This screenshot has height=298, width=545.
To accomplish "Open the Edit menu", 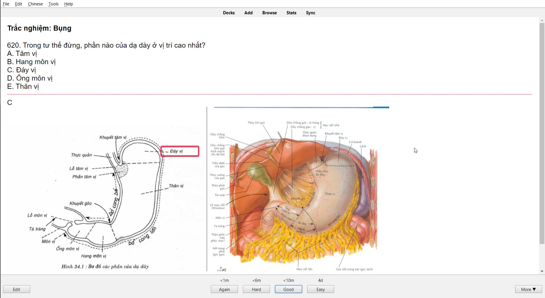I will pos(18,4).
